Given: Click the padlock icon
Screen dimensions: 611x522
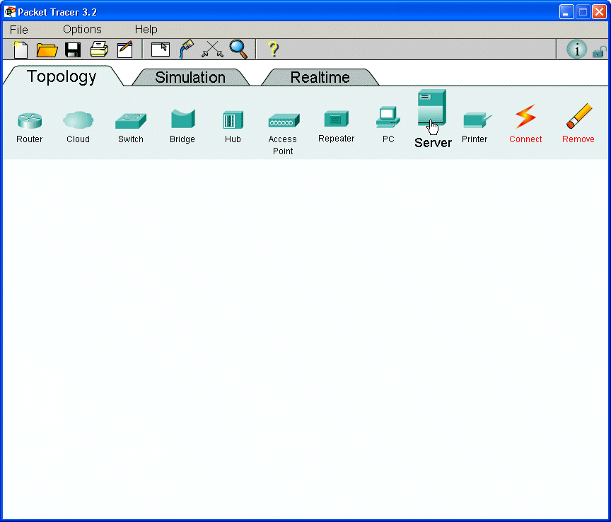Looking at the screenshot, I should (599, 52).
